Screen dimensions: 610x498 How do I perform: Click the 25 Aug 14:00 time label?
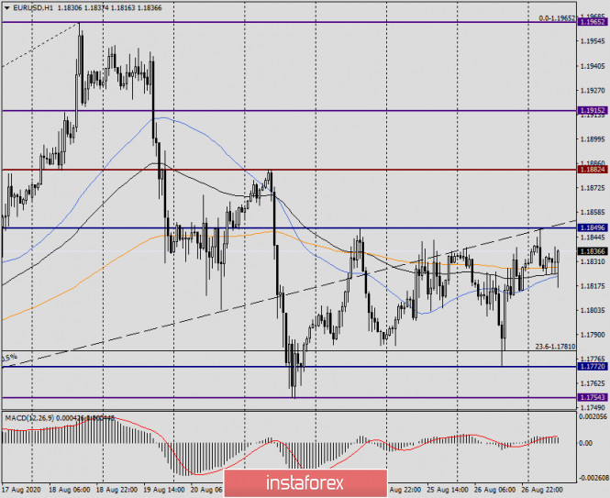tap(448, 490)
